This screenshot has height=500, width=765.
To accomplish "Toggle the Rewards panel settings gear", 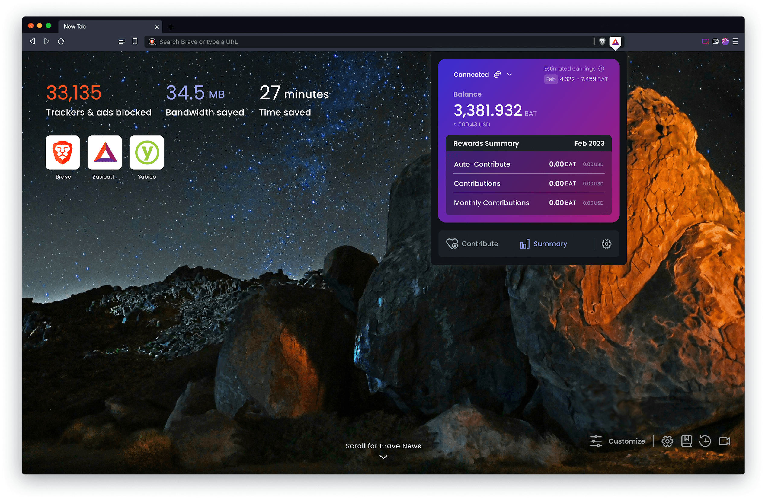I will [x=606, y=244].
